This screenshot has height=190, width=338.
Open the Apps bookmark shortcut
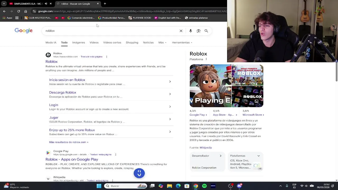7,18
